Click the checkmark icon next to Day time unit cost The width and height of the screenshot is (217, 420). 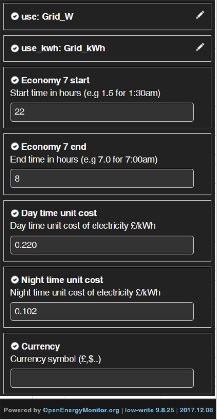15,213
